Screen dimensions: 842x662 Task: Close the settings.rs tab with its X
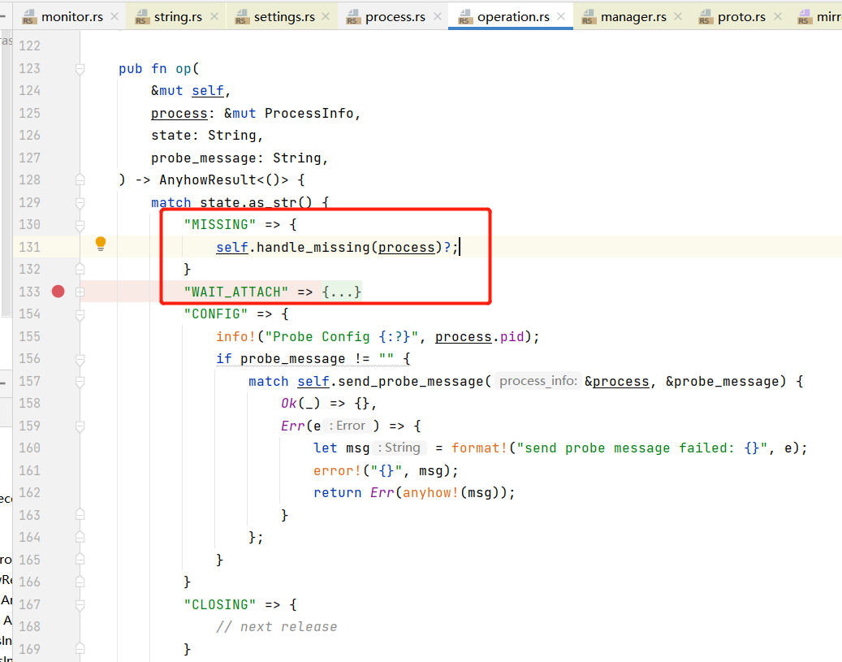(324, 15)
